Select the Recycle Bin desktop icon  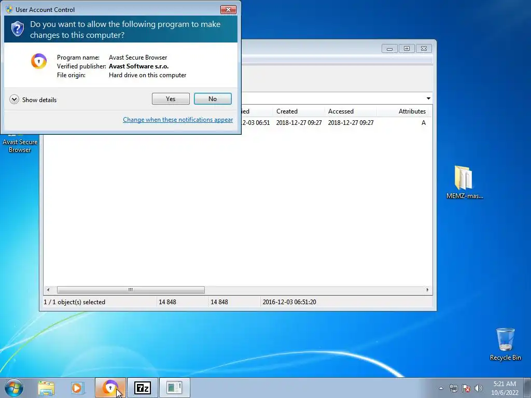(505, 344)
